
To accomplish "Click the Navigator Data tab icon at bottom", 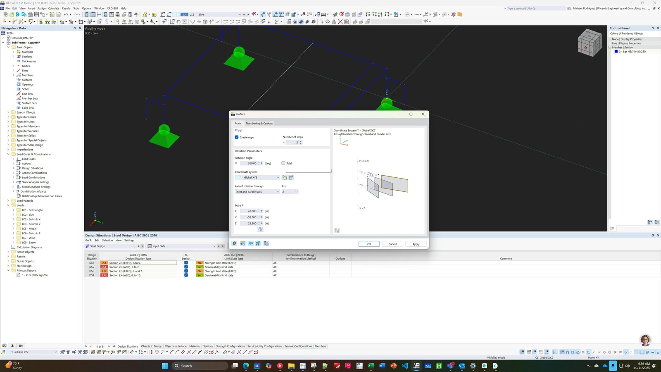I will [4, 346].
